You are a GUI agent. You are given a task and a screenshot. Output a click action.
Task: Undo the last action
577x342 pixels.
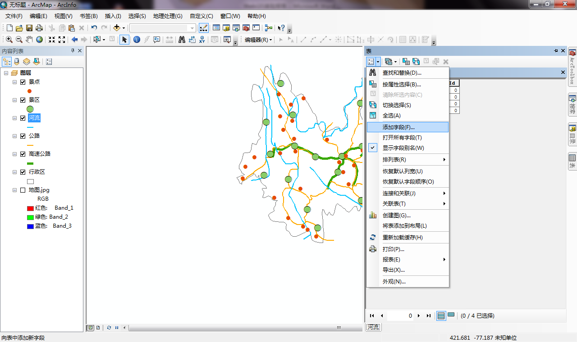coord(94,28)
